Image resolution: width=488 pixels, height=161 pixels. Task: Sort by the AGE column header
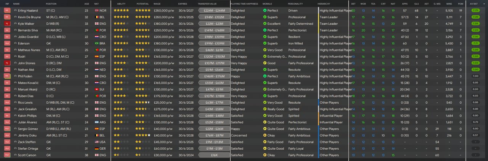point(87,3)
